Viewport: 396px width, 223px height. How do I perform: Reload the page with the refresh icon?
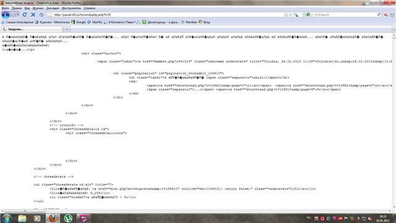click(25, 15)
